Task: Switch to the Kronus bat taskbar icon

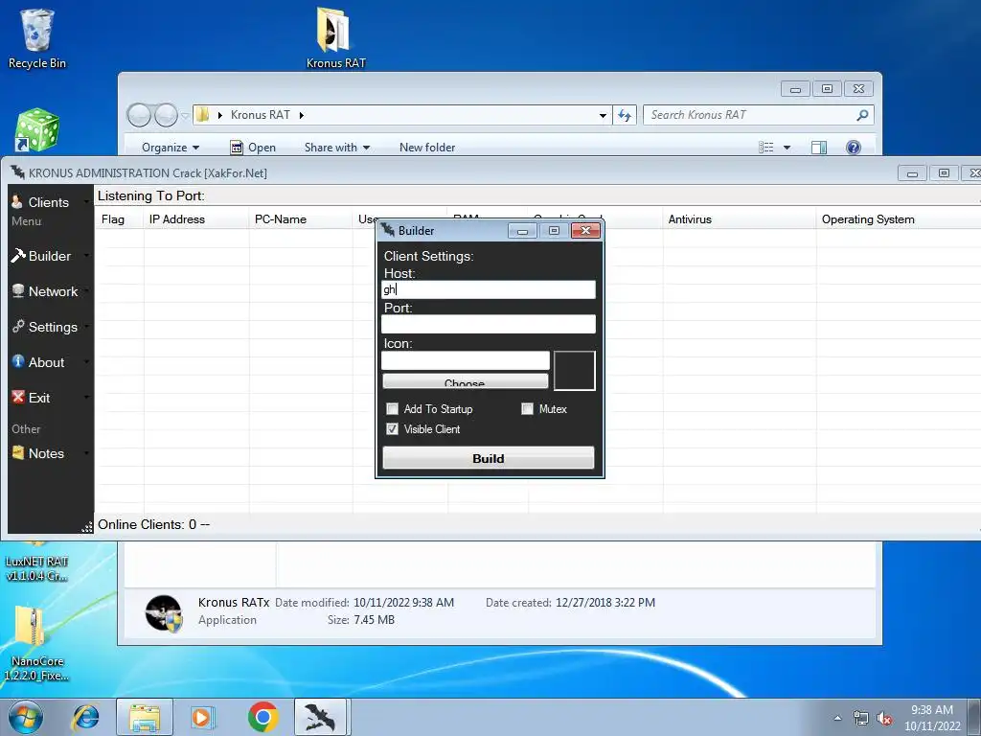Action: [x=320, y=717]
